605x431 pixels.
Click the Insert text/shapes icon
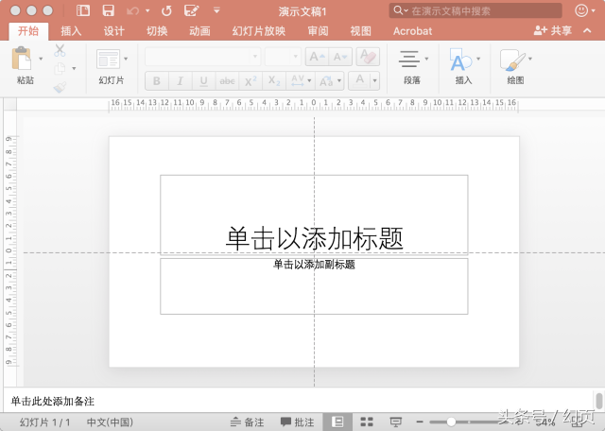(460, 60)
